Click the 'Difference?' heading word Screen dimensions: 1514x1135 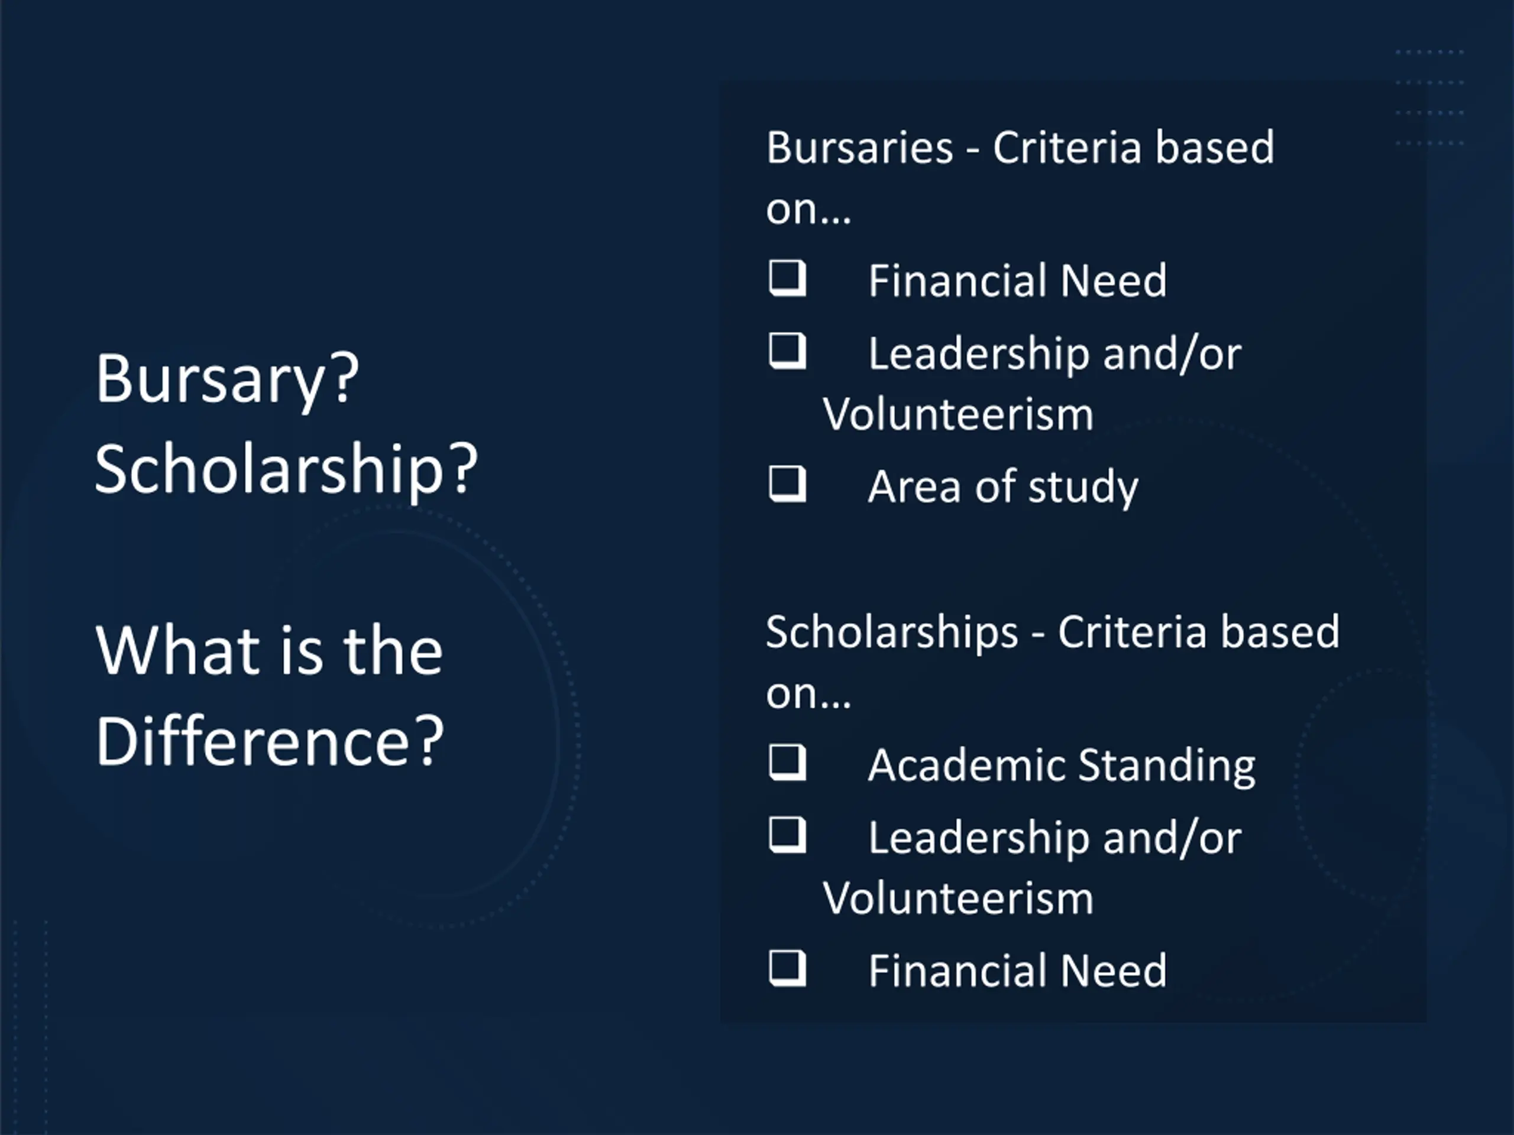[x=270, y=740]
